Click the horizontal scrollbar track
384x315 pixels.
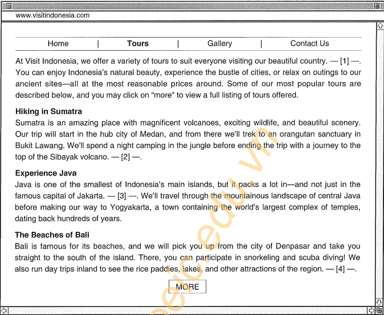point(187,310)
